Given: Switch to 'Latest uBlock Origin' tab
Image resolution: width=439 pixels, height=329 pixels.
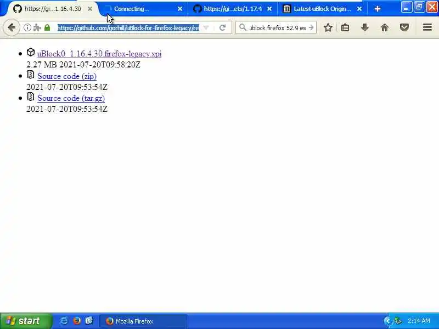Looking at the screenshot, I should tap(323, 9).
